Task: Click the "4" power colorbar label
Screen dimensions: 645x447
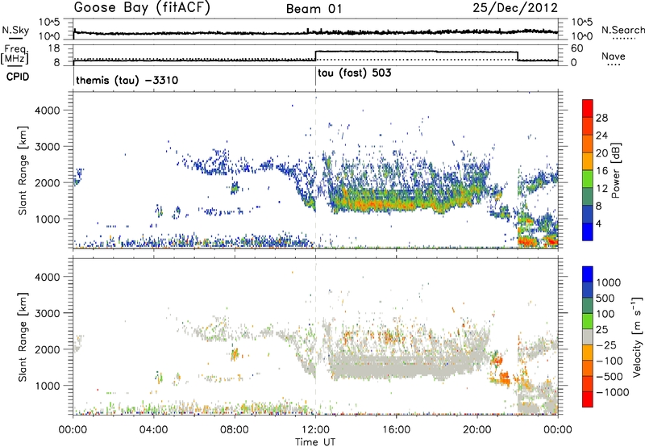Action: coord(599,224)
